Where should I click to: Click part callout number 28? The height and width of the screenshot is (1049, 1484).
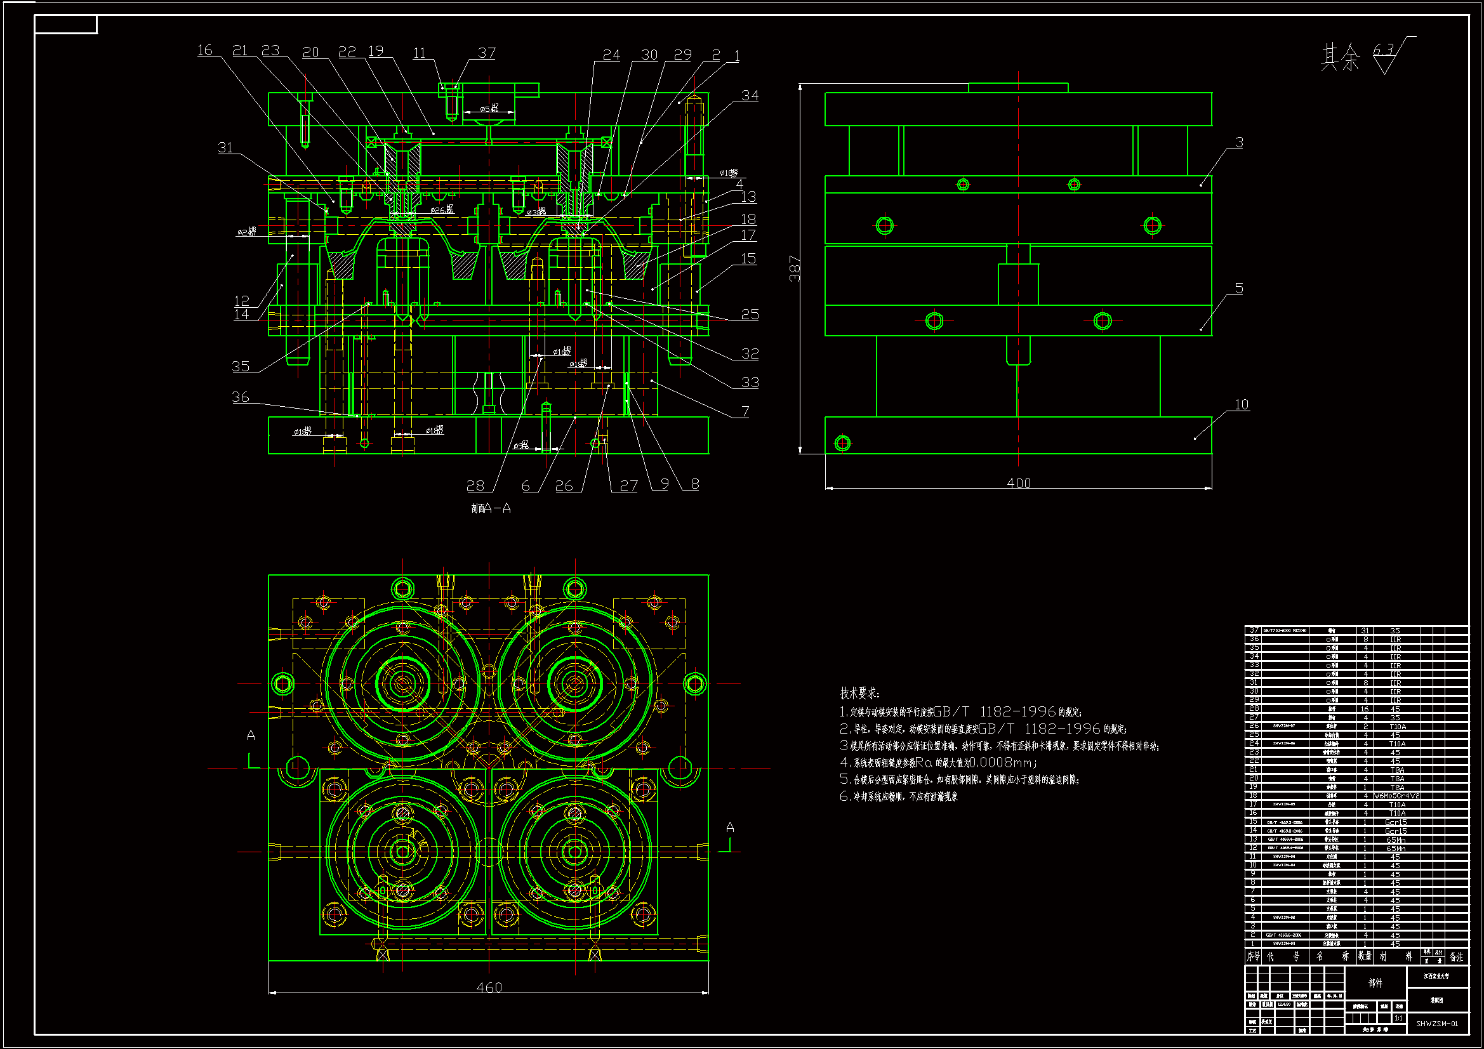[475, 485]
